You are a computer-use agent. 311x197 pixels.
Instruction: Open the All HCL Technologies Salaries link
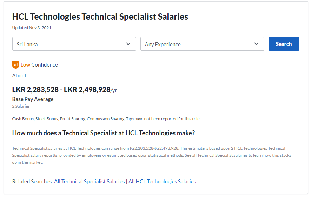pos(162,181)
